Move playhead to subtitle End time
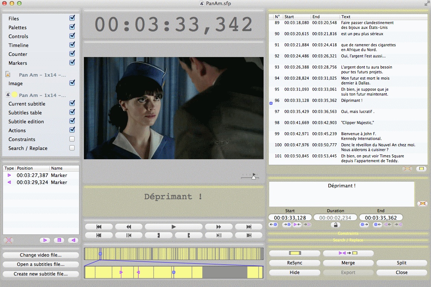 pos(365,224)
